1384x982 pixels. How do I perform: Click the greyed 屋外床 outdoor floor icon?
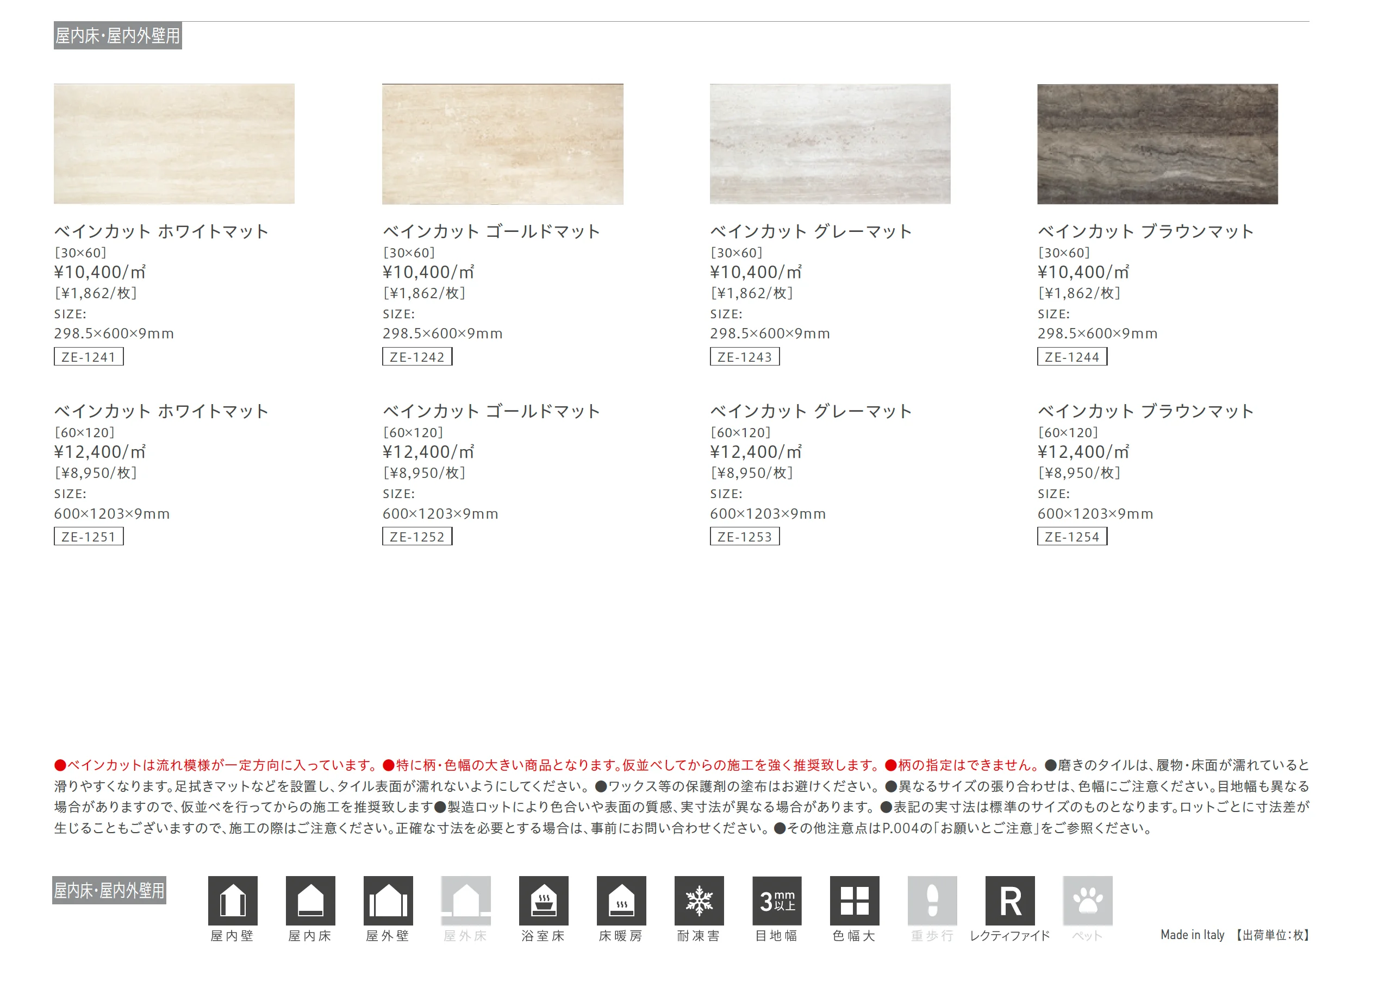(x=466, y=901)
